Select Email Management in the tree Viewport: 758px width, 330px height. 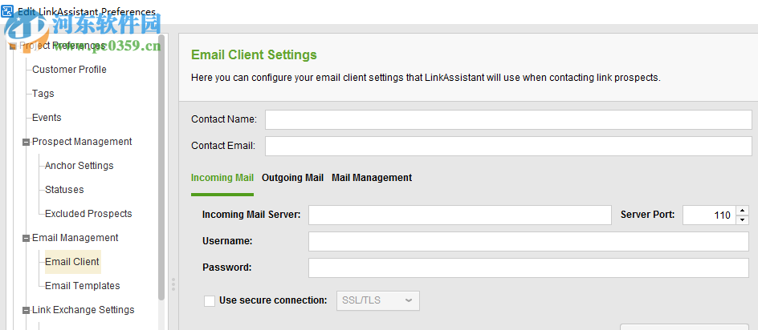tap(75, 238)
